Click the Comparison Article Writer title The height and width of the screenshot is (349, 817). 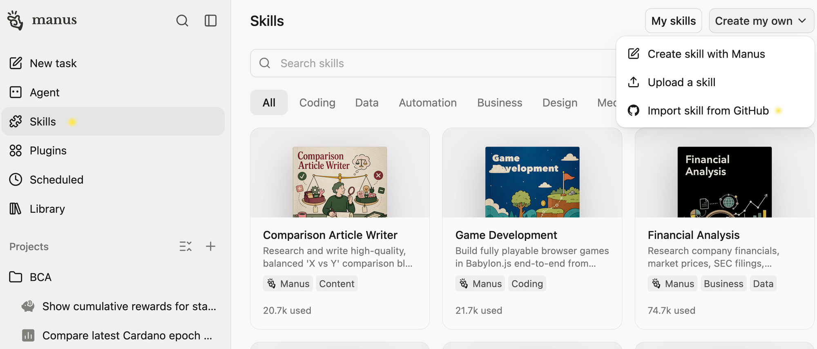(x=330, y=235)
